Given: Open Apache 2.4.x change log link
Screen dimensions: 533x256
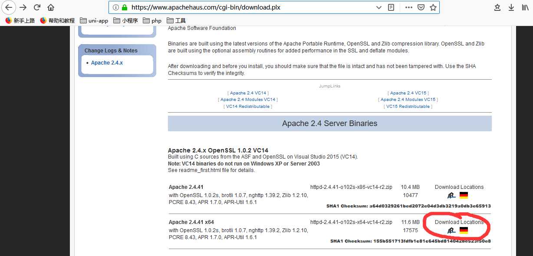Looking at the screenshot, I should pyautogui.click(x=107, y=63).
